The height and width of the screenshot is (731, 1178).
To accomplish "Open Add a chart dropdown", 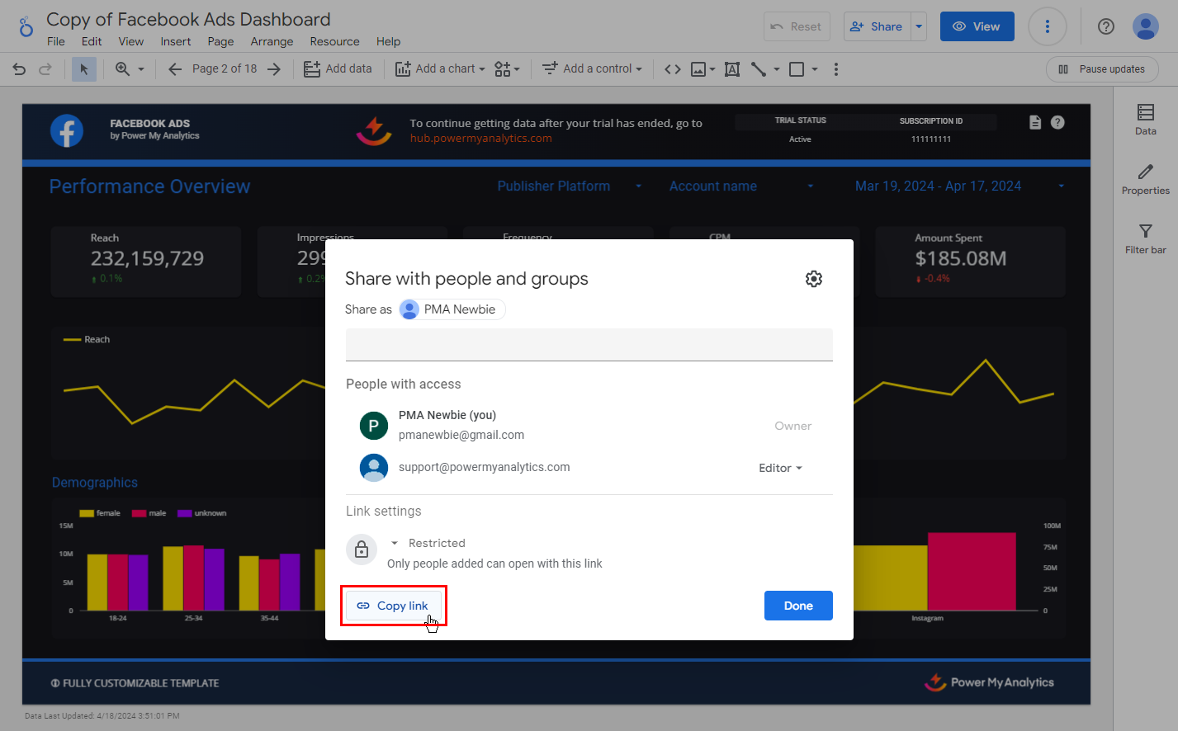I will [x=439, y=69].
